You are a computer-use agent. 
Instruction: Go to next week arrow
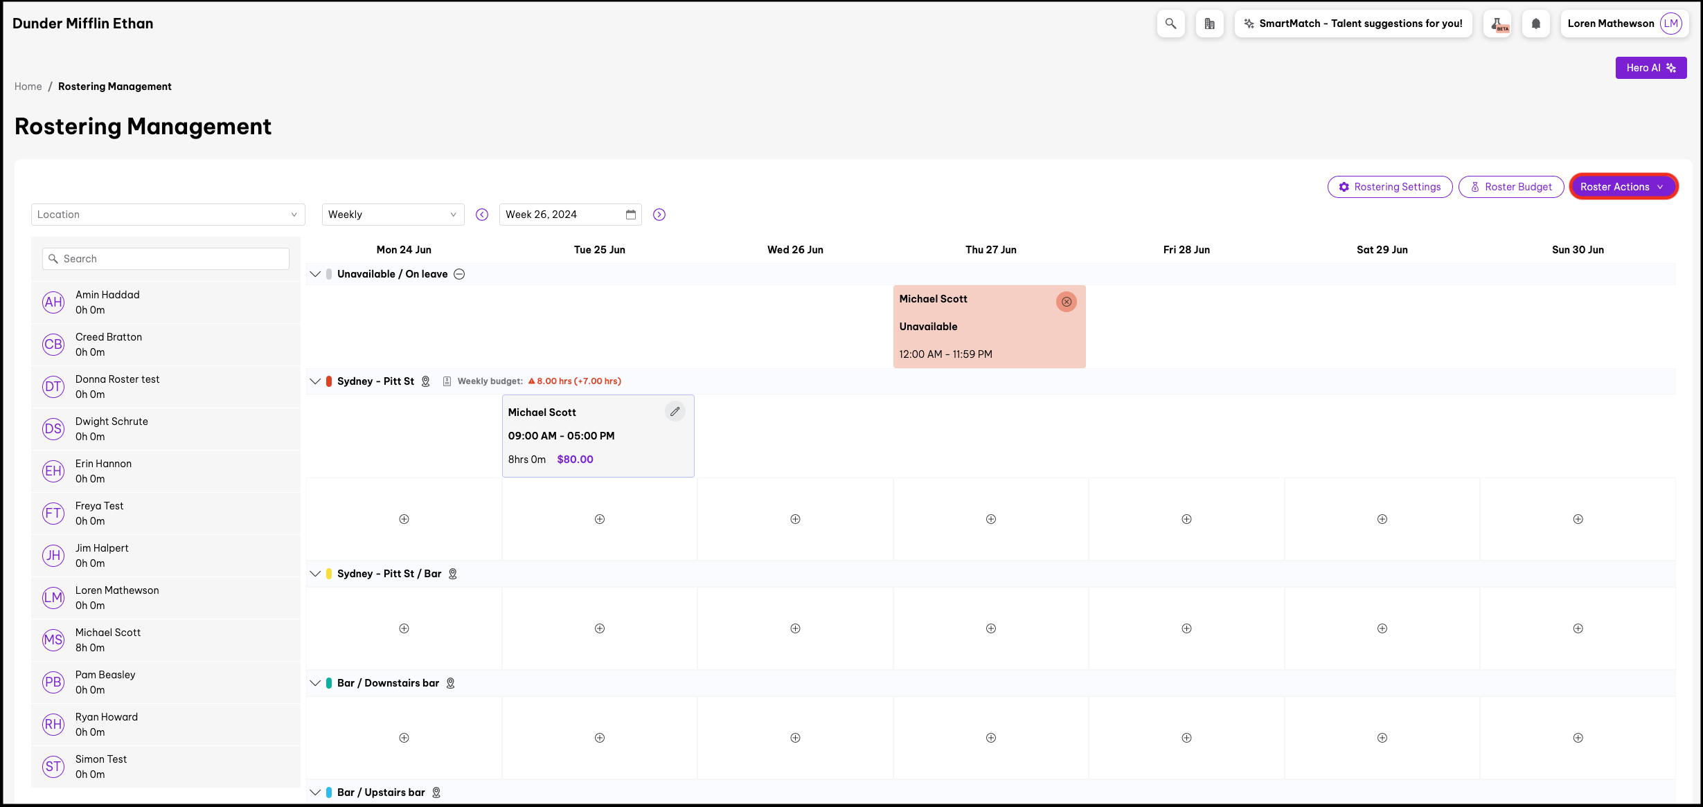pos(659,215)
